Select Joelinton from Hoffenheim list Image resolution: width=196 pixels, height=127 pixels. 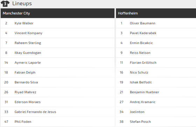(137, 112)
